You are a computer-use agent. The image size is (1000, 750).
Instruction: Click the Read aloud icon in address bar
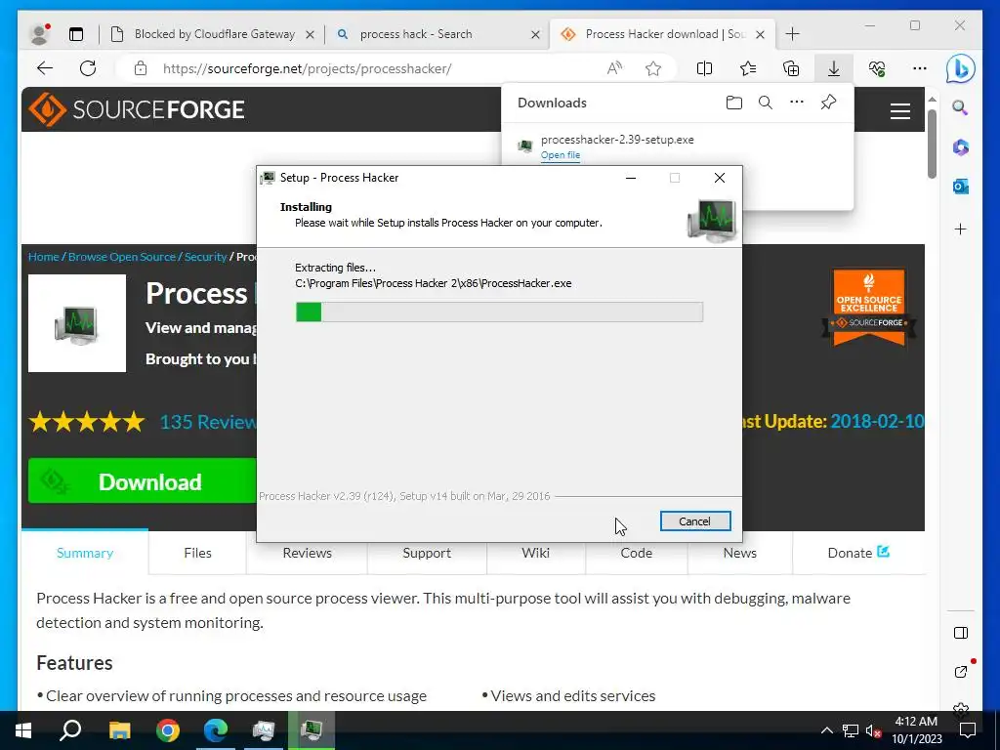[614, 68]
